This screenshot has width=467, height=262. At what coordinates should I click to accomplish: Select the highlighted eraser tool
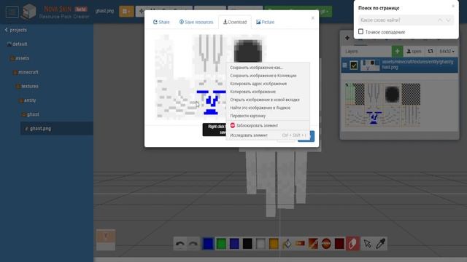click(352, 244)
